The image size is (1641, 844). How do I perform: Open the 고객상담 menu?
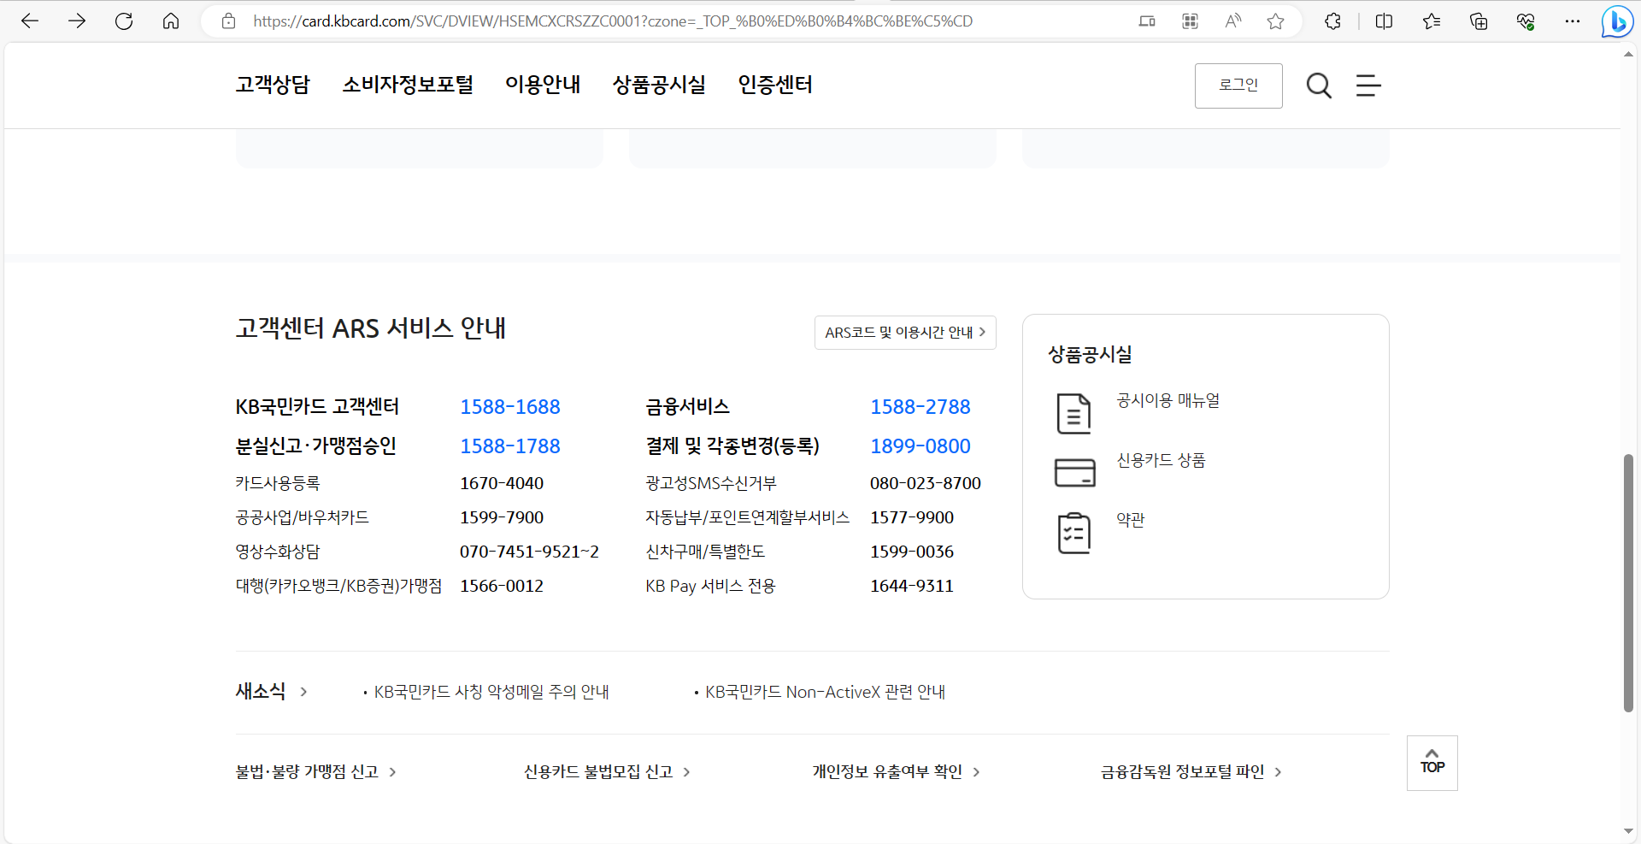(273, 85)
